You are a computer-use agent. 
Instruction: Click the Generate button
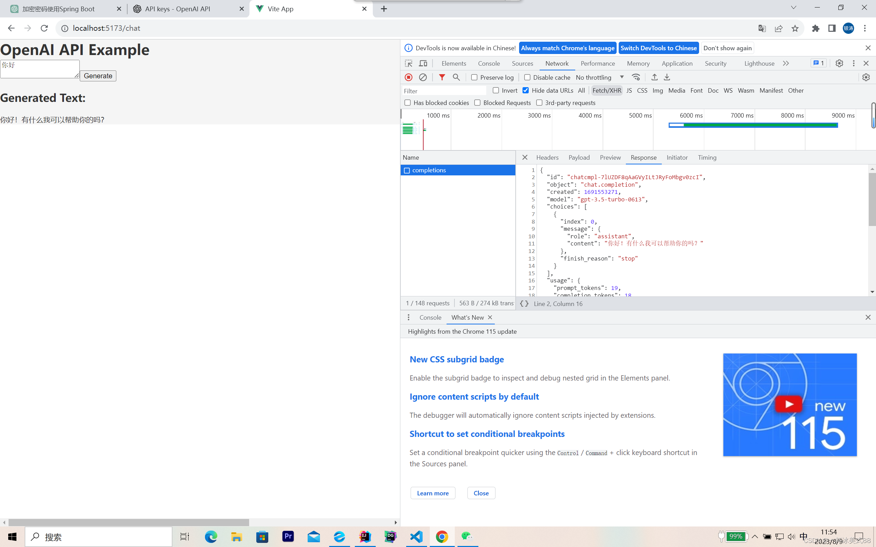click(98, 76)
